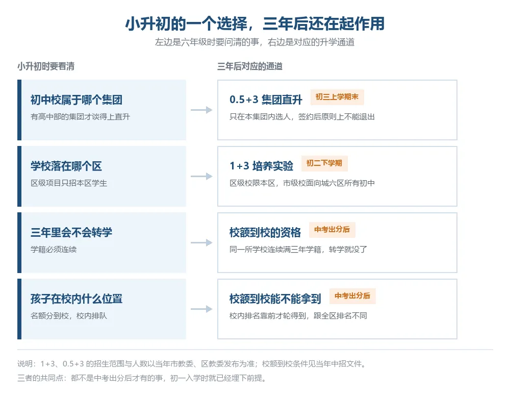Click the heading 1+3 培养实验
This screenshot has width=510, height=394.
tap(261, 166)
